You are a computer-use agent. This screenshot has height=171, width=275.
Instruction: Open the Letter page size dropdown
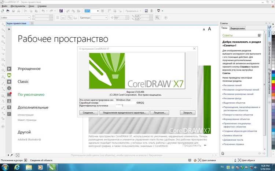coord(29,18)
